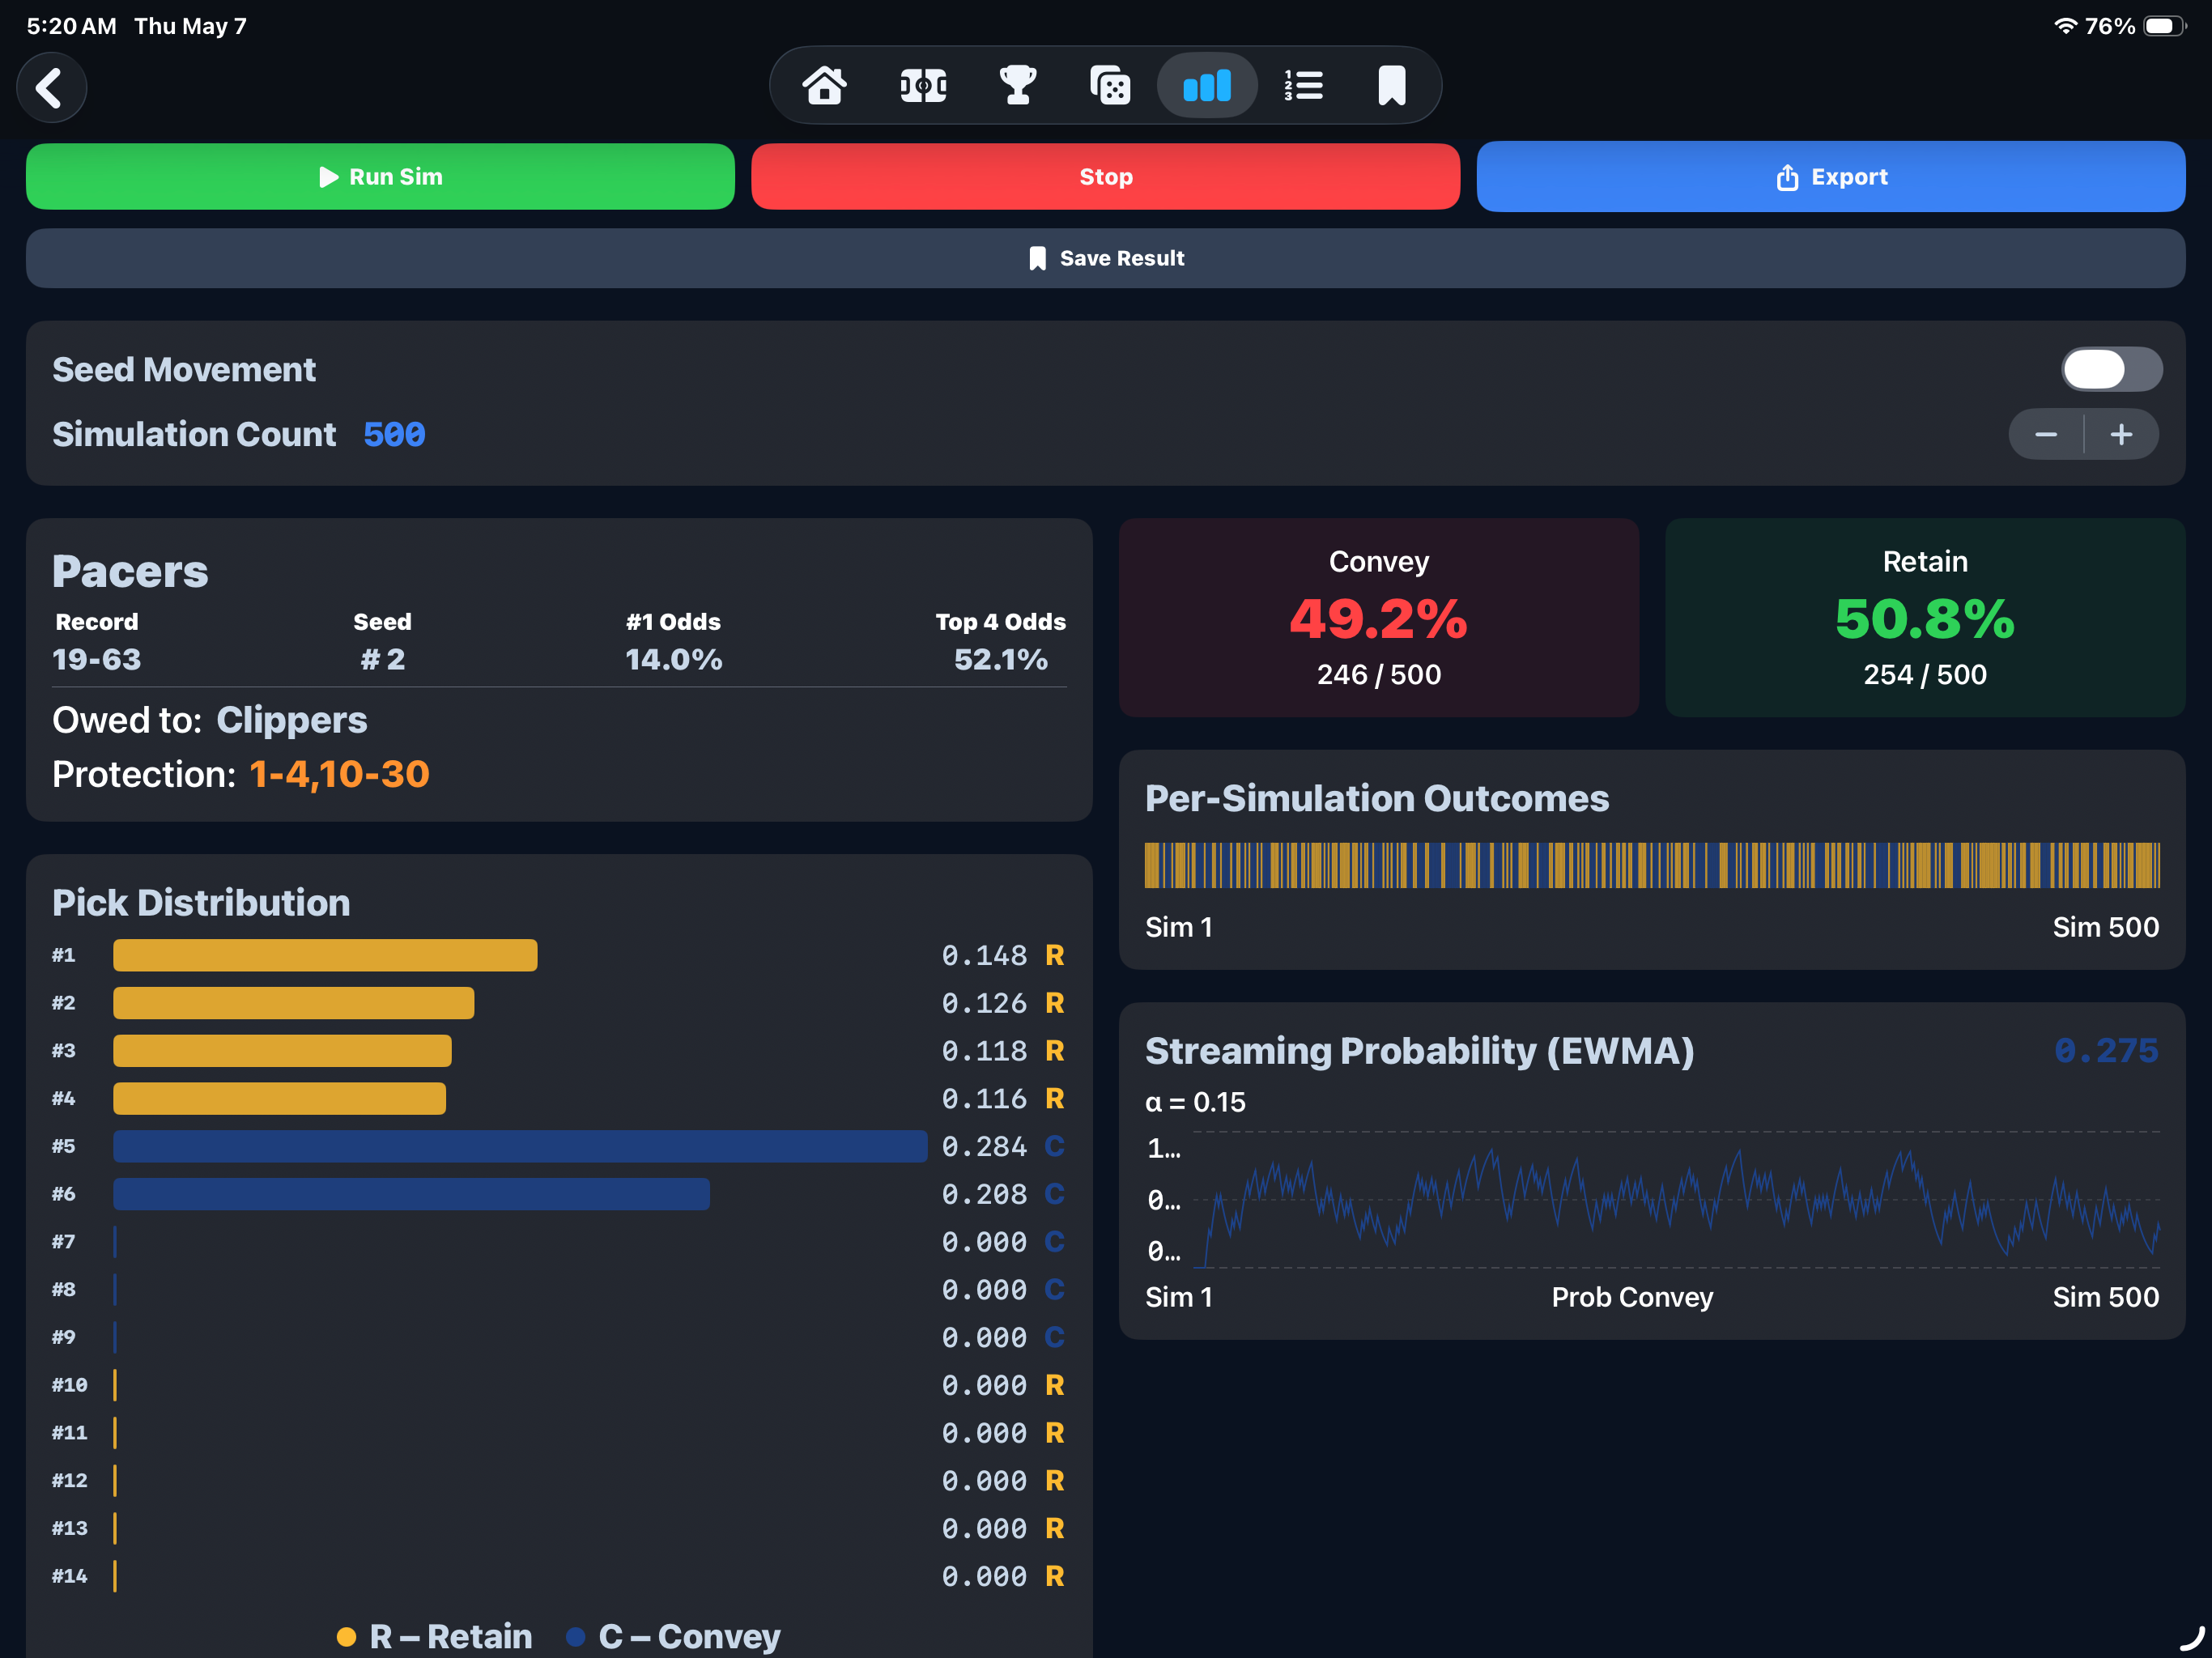Tap the Top 4 Odds value 52.1%
The width and height of the screenshot is (2212, 1658).
1000,660
